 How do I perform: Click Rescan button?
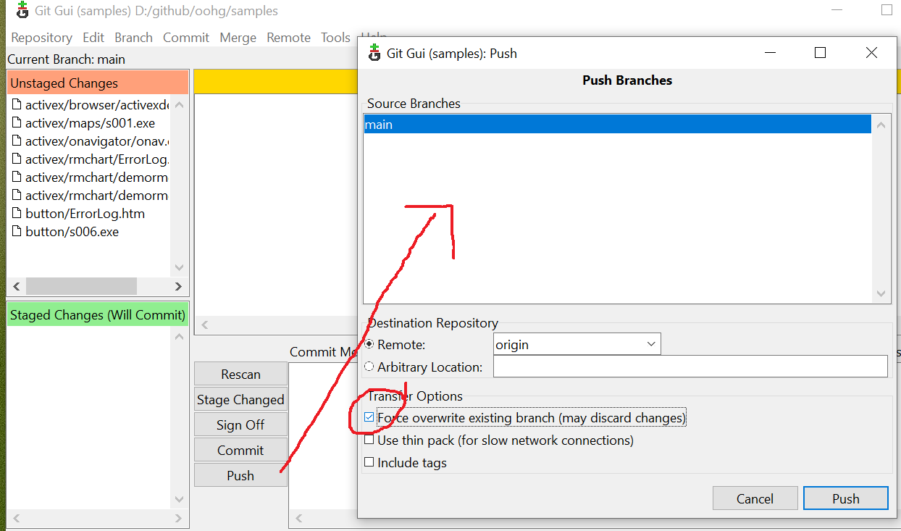coord(240,375)
